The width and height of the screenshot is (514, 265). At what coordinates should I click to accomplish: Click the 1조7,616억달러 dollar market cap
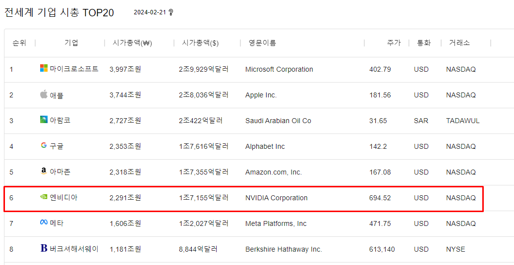[x=204, y=146]
